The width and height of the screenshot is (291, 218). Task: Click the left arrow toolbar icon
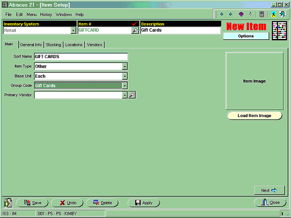222,14
